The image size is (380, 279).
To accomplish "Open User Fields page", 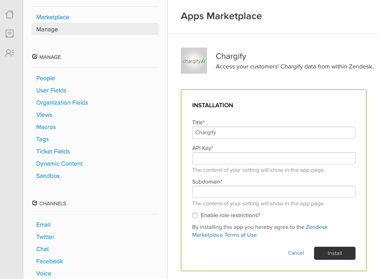I will (x=51, y=90).
